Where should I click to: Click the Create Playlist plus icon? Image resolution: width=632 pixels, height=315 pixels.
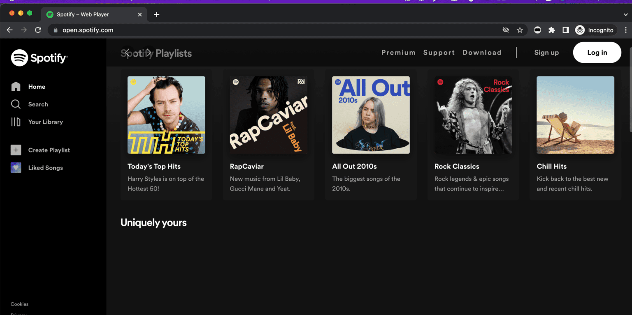16,150
